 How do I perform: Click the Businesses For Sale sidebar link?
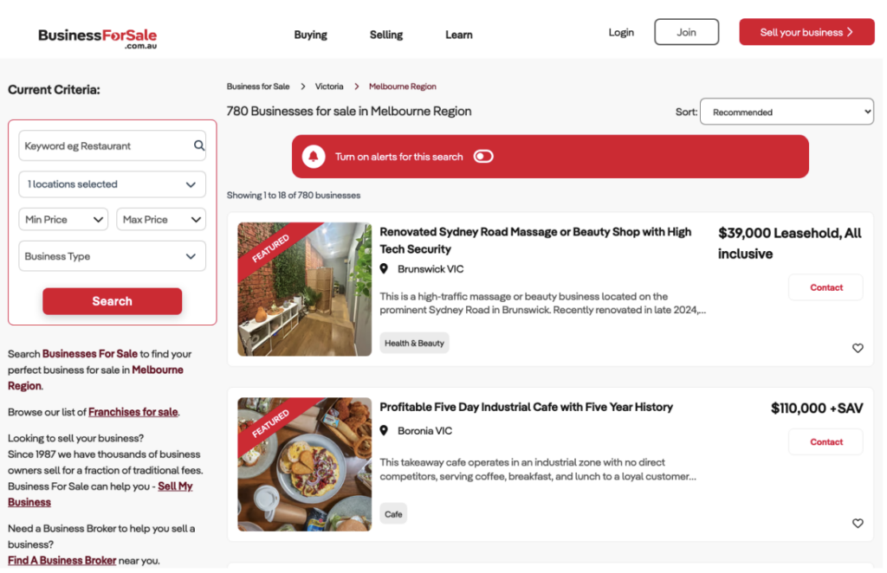click(90, 354)
